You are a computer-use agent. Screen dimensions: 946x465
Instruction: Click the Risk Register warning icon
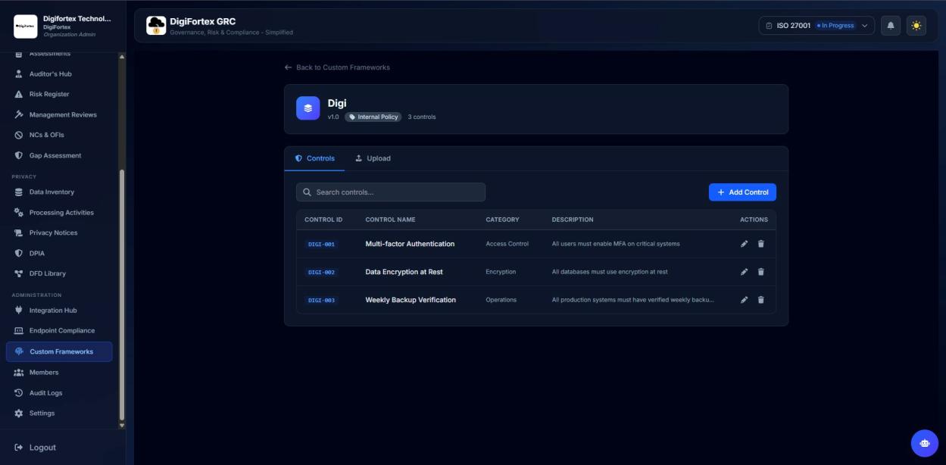19,95
